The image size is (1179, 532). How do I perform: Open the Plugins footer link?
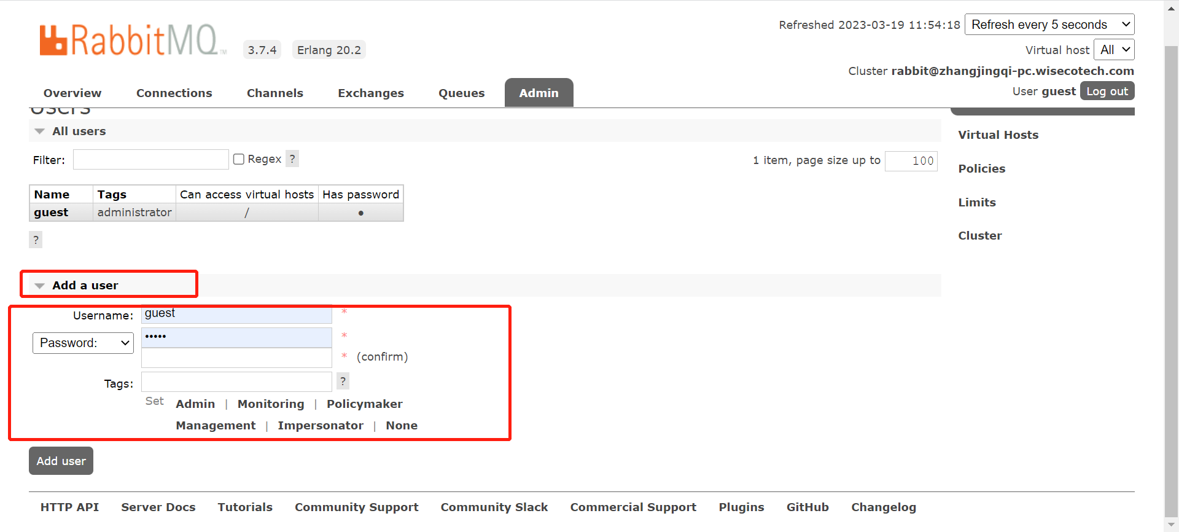(742, 507)
